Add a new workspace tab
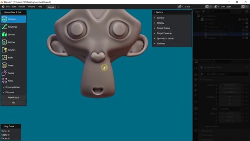The image size is (250, 141). pyautogui.click(x=58, y=7)
